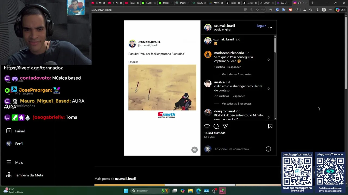Like doug.romano1's comment
The width and height of the screenshot is (348, 195).
[x=268, y=117]
